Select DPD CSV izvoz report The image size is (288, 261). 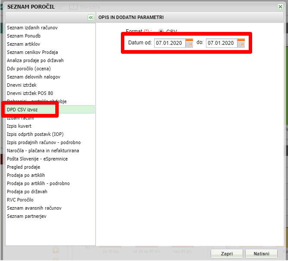pos(50,110)
